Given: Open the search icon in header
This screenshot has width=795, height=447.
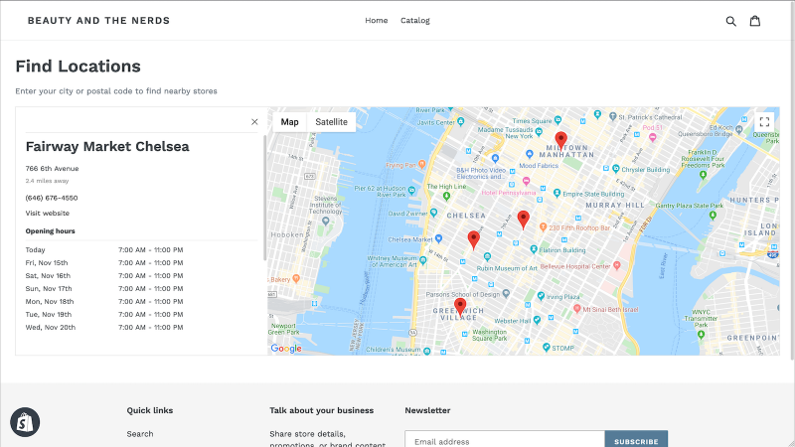Looking at the screenshot, I should [x=730, y=21].
